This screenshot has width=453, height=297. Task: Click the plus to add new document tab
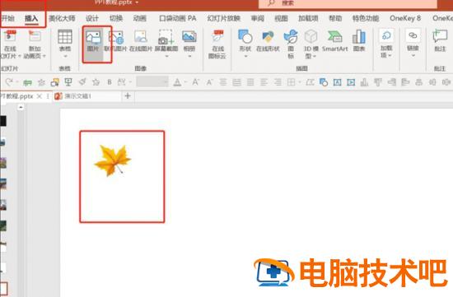tap(128, 95)
